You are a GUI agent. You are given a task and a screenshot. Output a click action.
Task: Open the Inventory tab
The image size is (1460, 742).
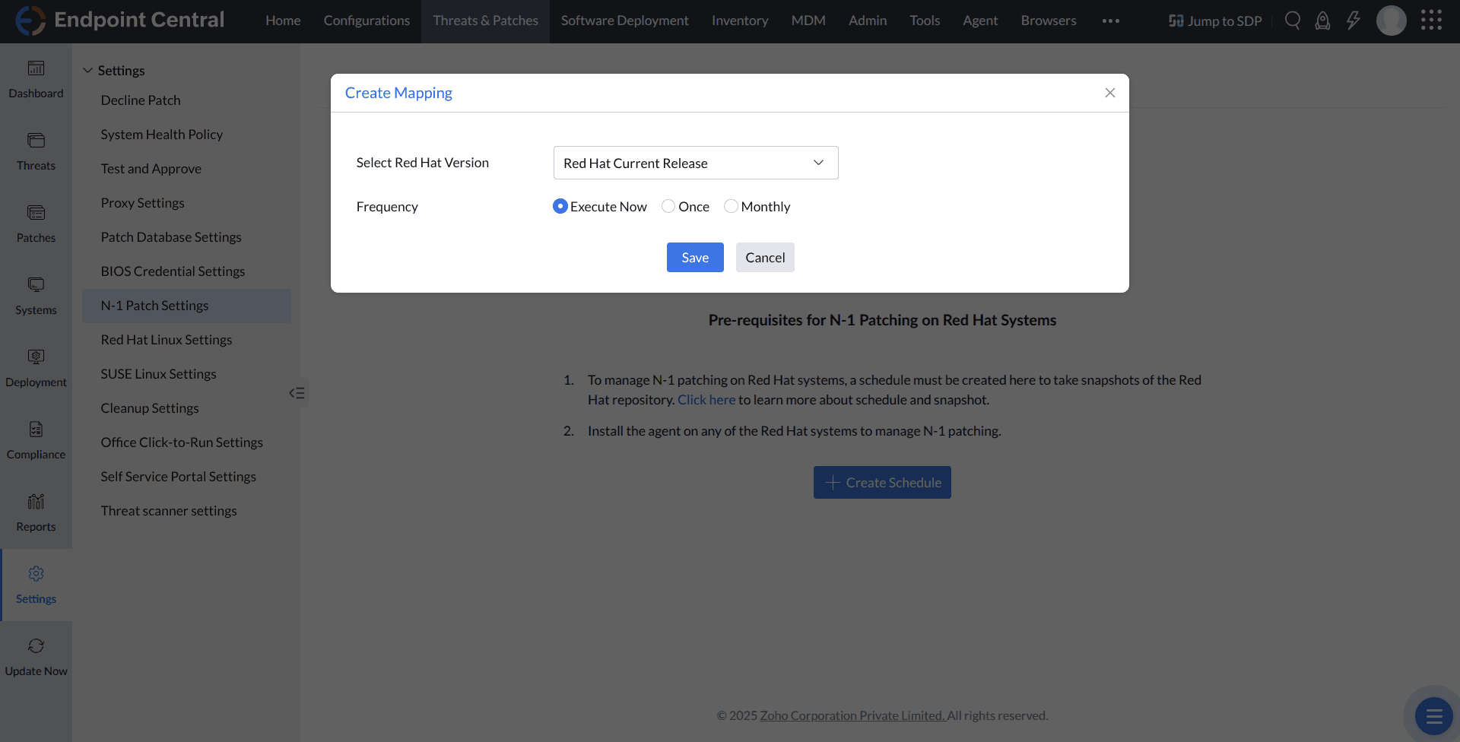(740, 21)
